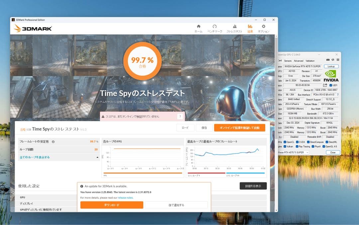Open the 3DMark ホーム (Home) screen

pos(198,28)
